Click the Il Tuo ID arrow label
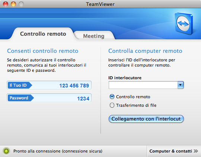This screenshot has height=157, width=201. point(20,85)
